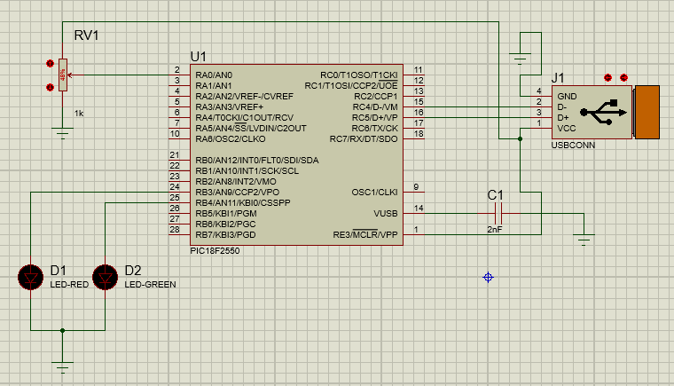Viewport: 674px width, 386px height.
Task: Click the blue origin crosshair marker
Action: pyautogui.click(x=488, y=277)
